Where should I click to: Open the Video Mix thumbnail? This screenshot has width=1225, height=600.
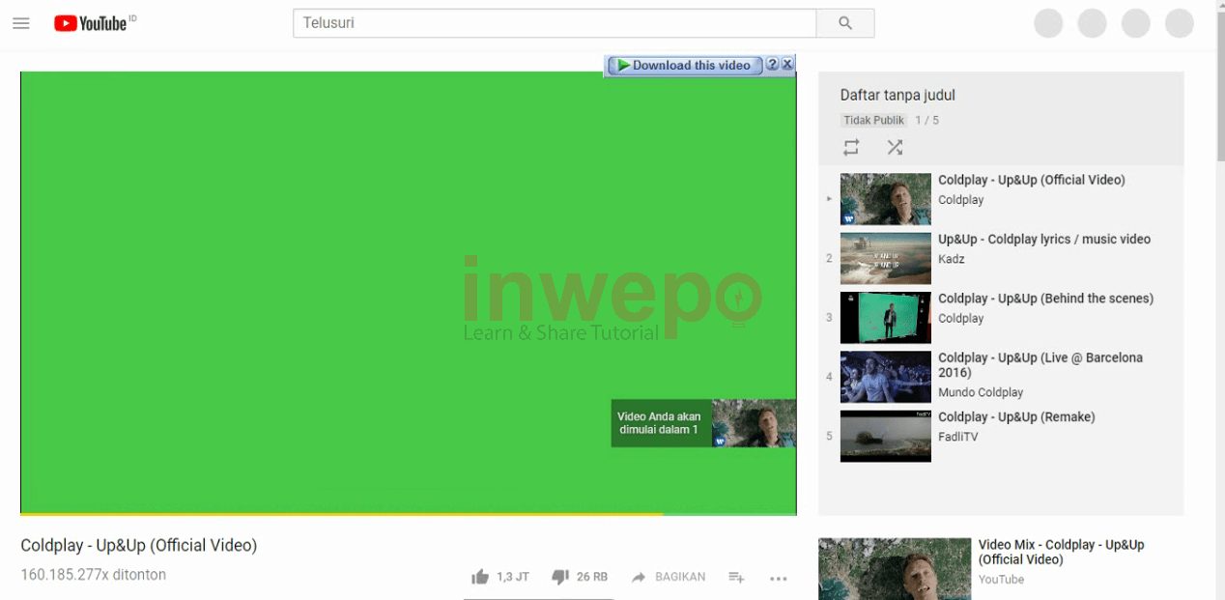coord(895,569)
